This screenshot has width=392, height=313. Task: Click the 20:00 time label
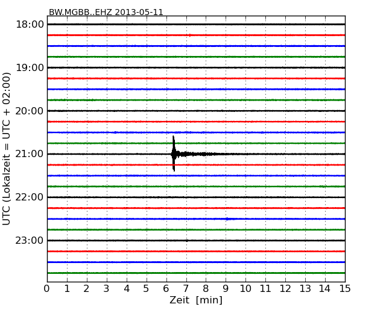click(x=30, y=111)
